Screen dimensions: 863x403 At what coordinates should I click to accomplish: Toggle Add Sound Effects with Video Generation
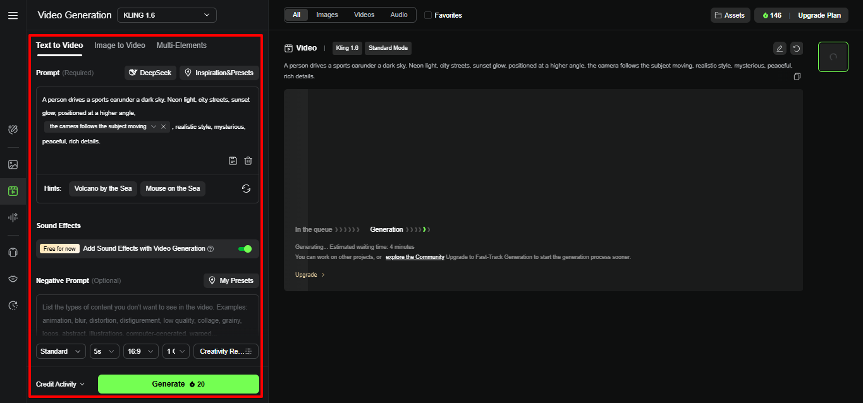[245, 249]
